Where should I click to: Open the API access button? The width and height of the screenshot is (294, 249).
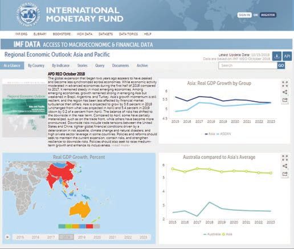(287, 56)
